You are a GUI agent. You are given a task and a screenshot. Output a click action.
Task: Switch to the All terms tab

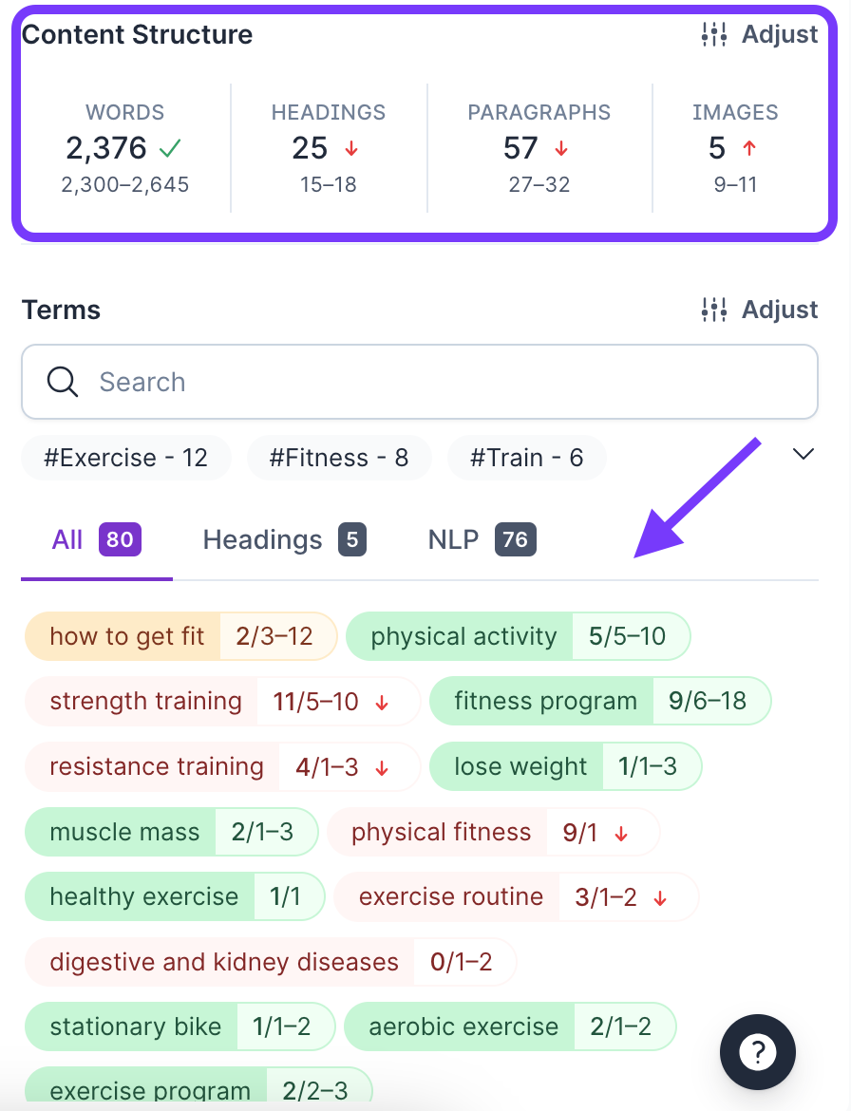pos(96,540)
